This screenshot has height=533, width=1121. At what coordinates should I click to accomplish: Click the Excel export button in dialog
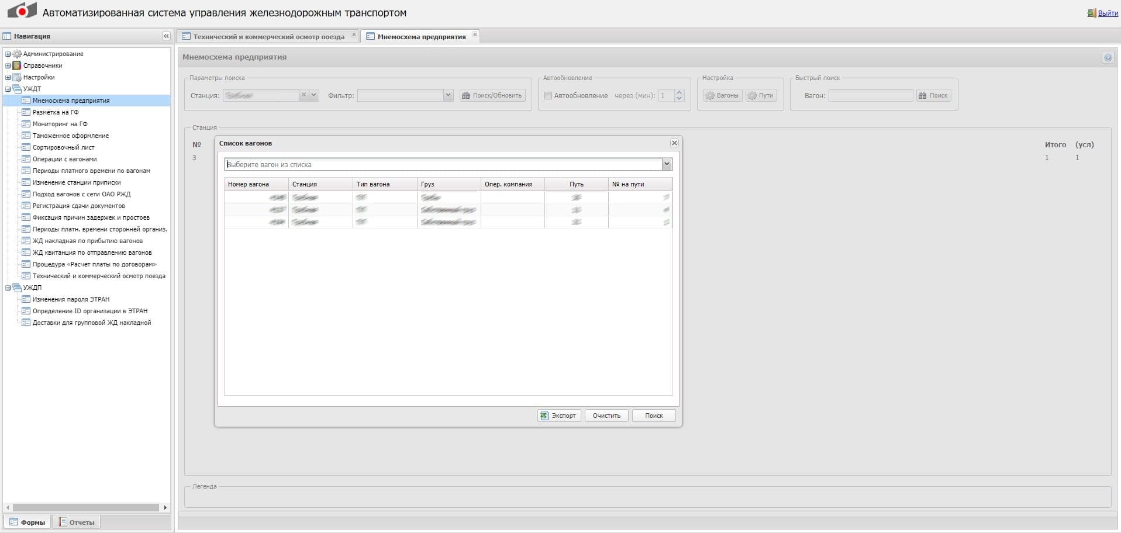[x=559, y=416]
